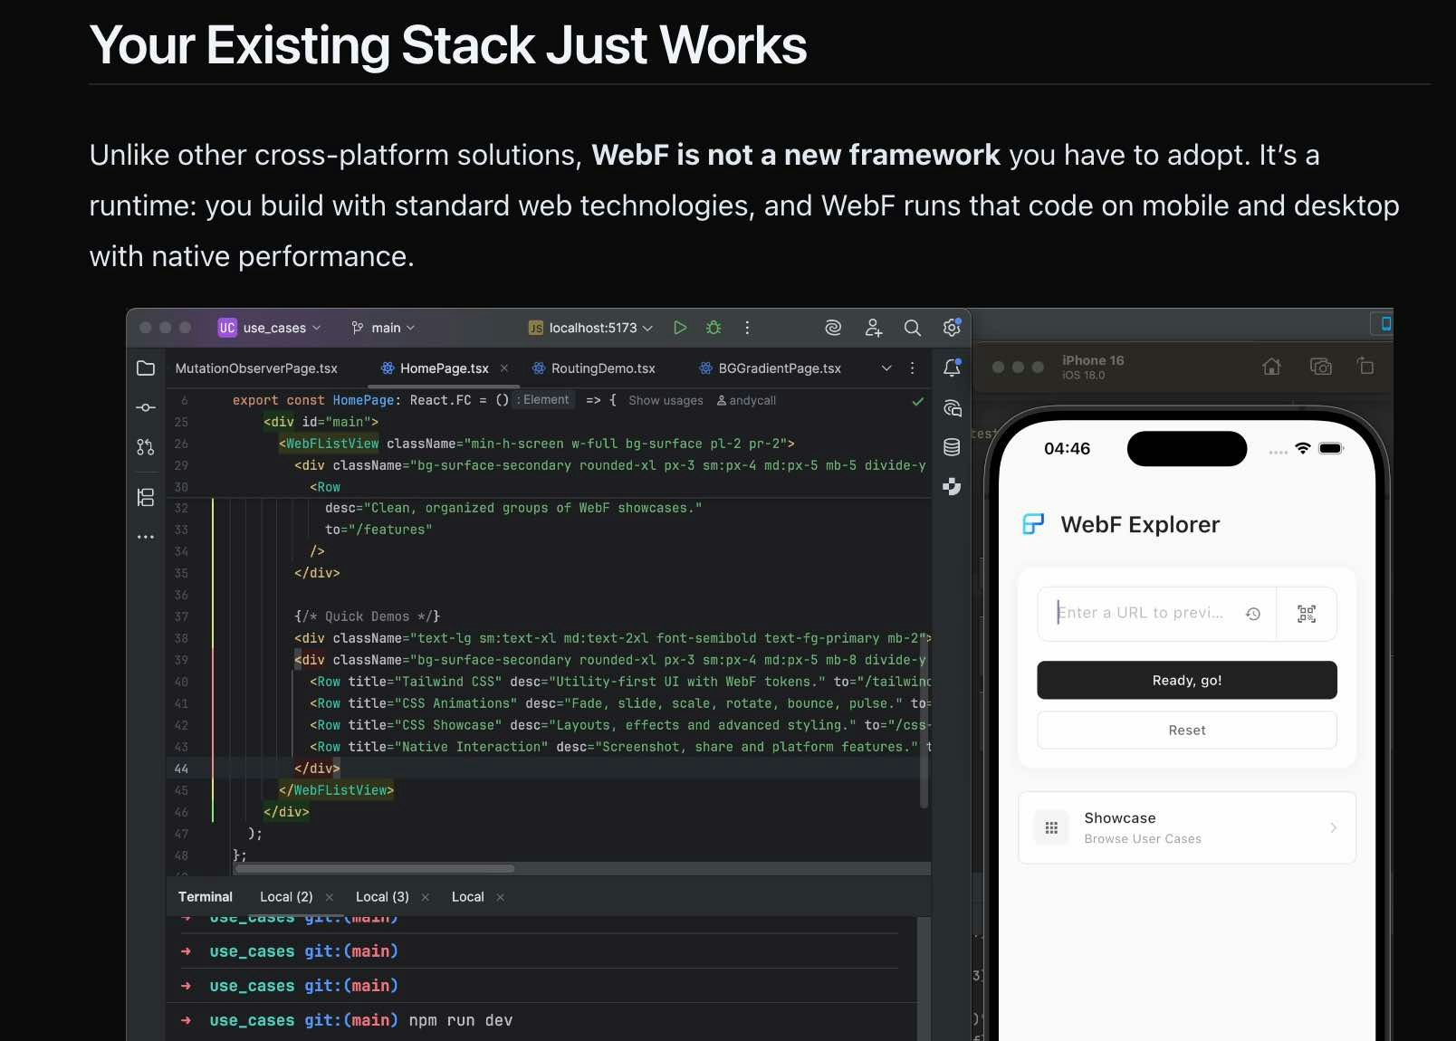This screenshot has width=1456, height=1041.
Task: Close the Local (3) terminal tab
Action: coord(426,897)
